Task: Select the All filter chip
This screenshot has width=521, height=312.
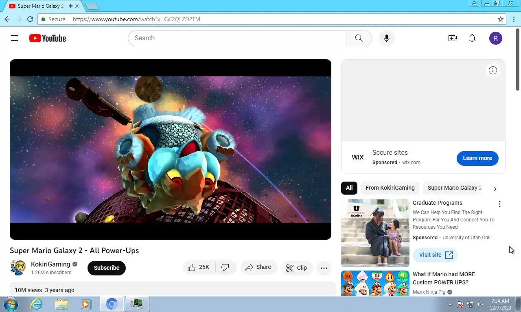Action: pyautogui.click(x=349, y=188)
